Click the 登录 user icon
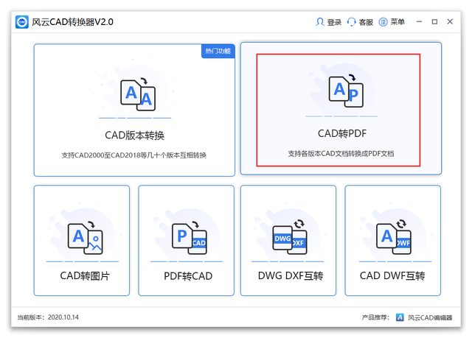Screen dimensions: 472x338 point(319,22)
